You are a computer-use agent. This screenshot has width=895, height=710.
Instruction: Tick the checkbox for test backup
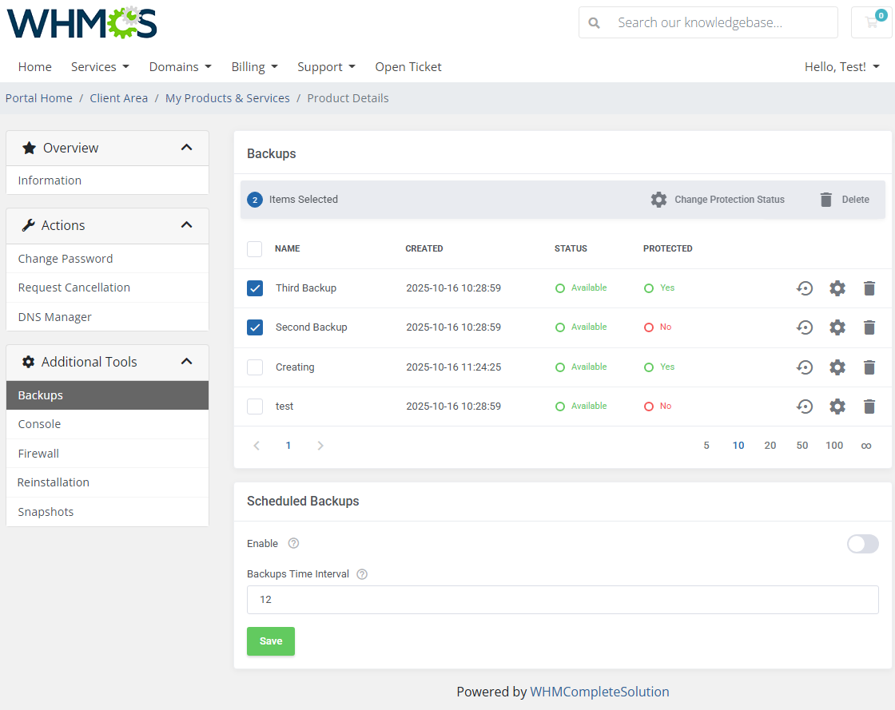tap(255, 407)
